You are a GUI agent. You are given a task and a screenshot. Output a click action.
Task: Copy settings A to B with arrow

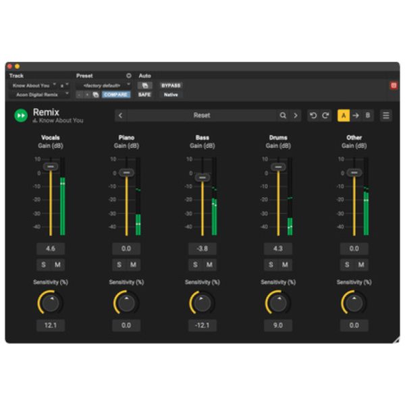point(356,115)
